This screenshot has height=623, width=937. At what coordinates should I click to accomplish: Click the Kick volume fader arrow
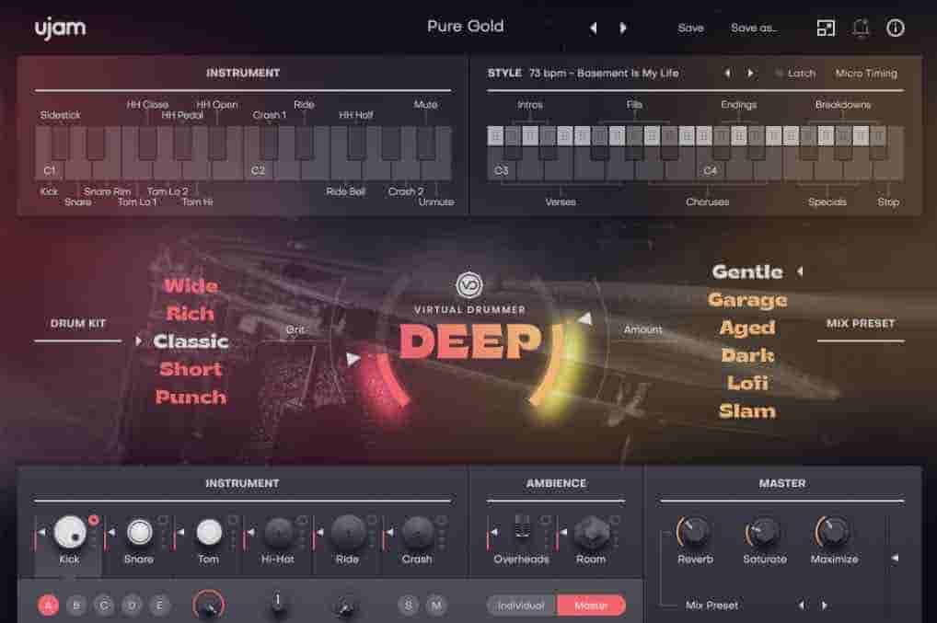pos(41,532)
